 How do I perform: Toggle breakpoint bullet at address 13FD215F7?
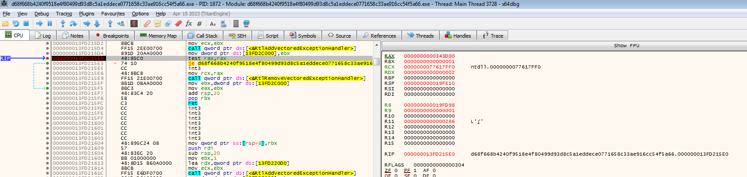tap(48, 93)
